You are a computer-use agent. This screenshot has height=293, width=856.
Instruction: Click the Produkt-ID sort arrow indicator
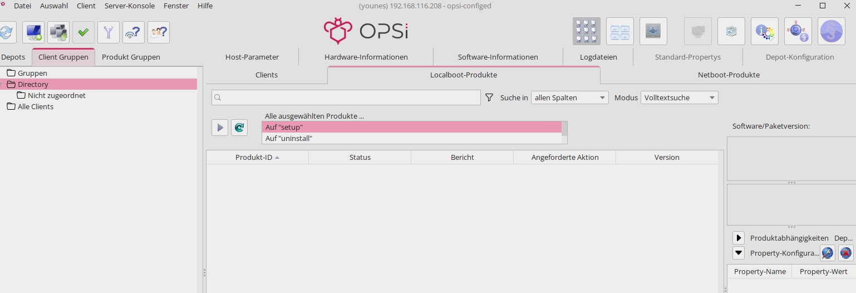[x=277, y=158]
